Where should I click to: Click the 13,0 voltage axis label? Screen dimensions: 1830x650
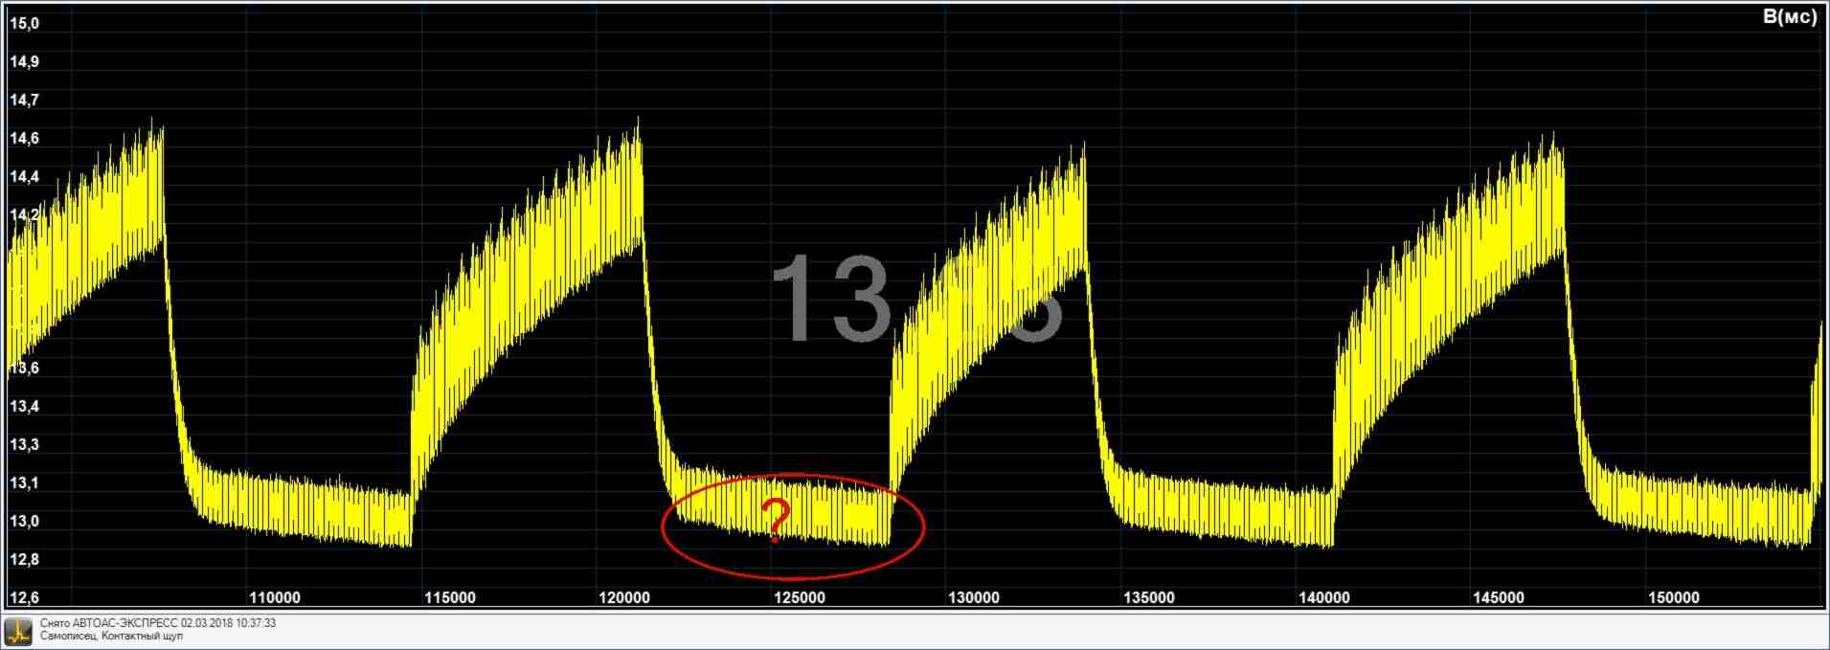coord(24,522)
